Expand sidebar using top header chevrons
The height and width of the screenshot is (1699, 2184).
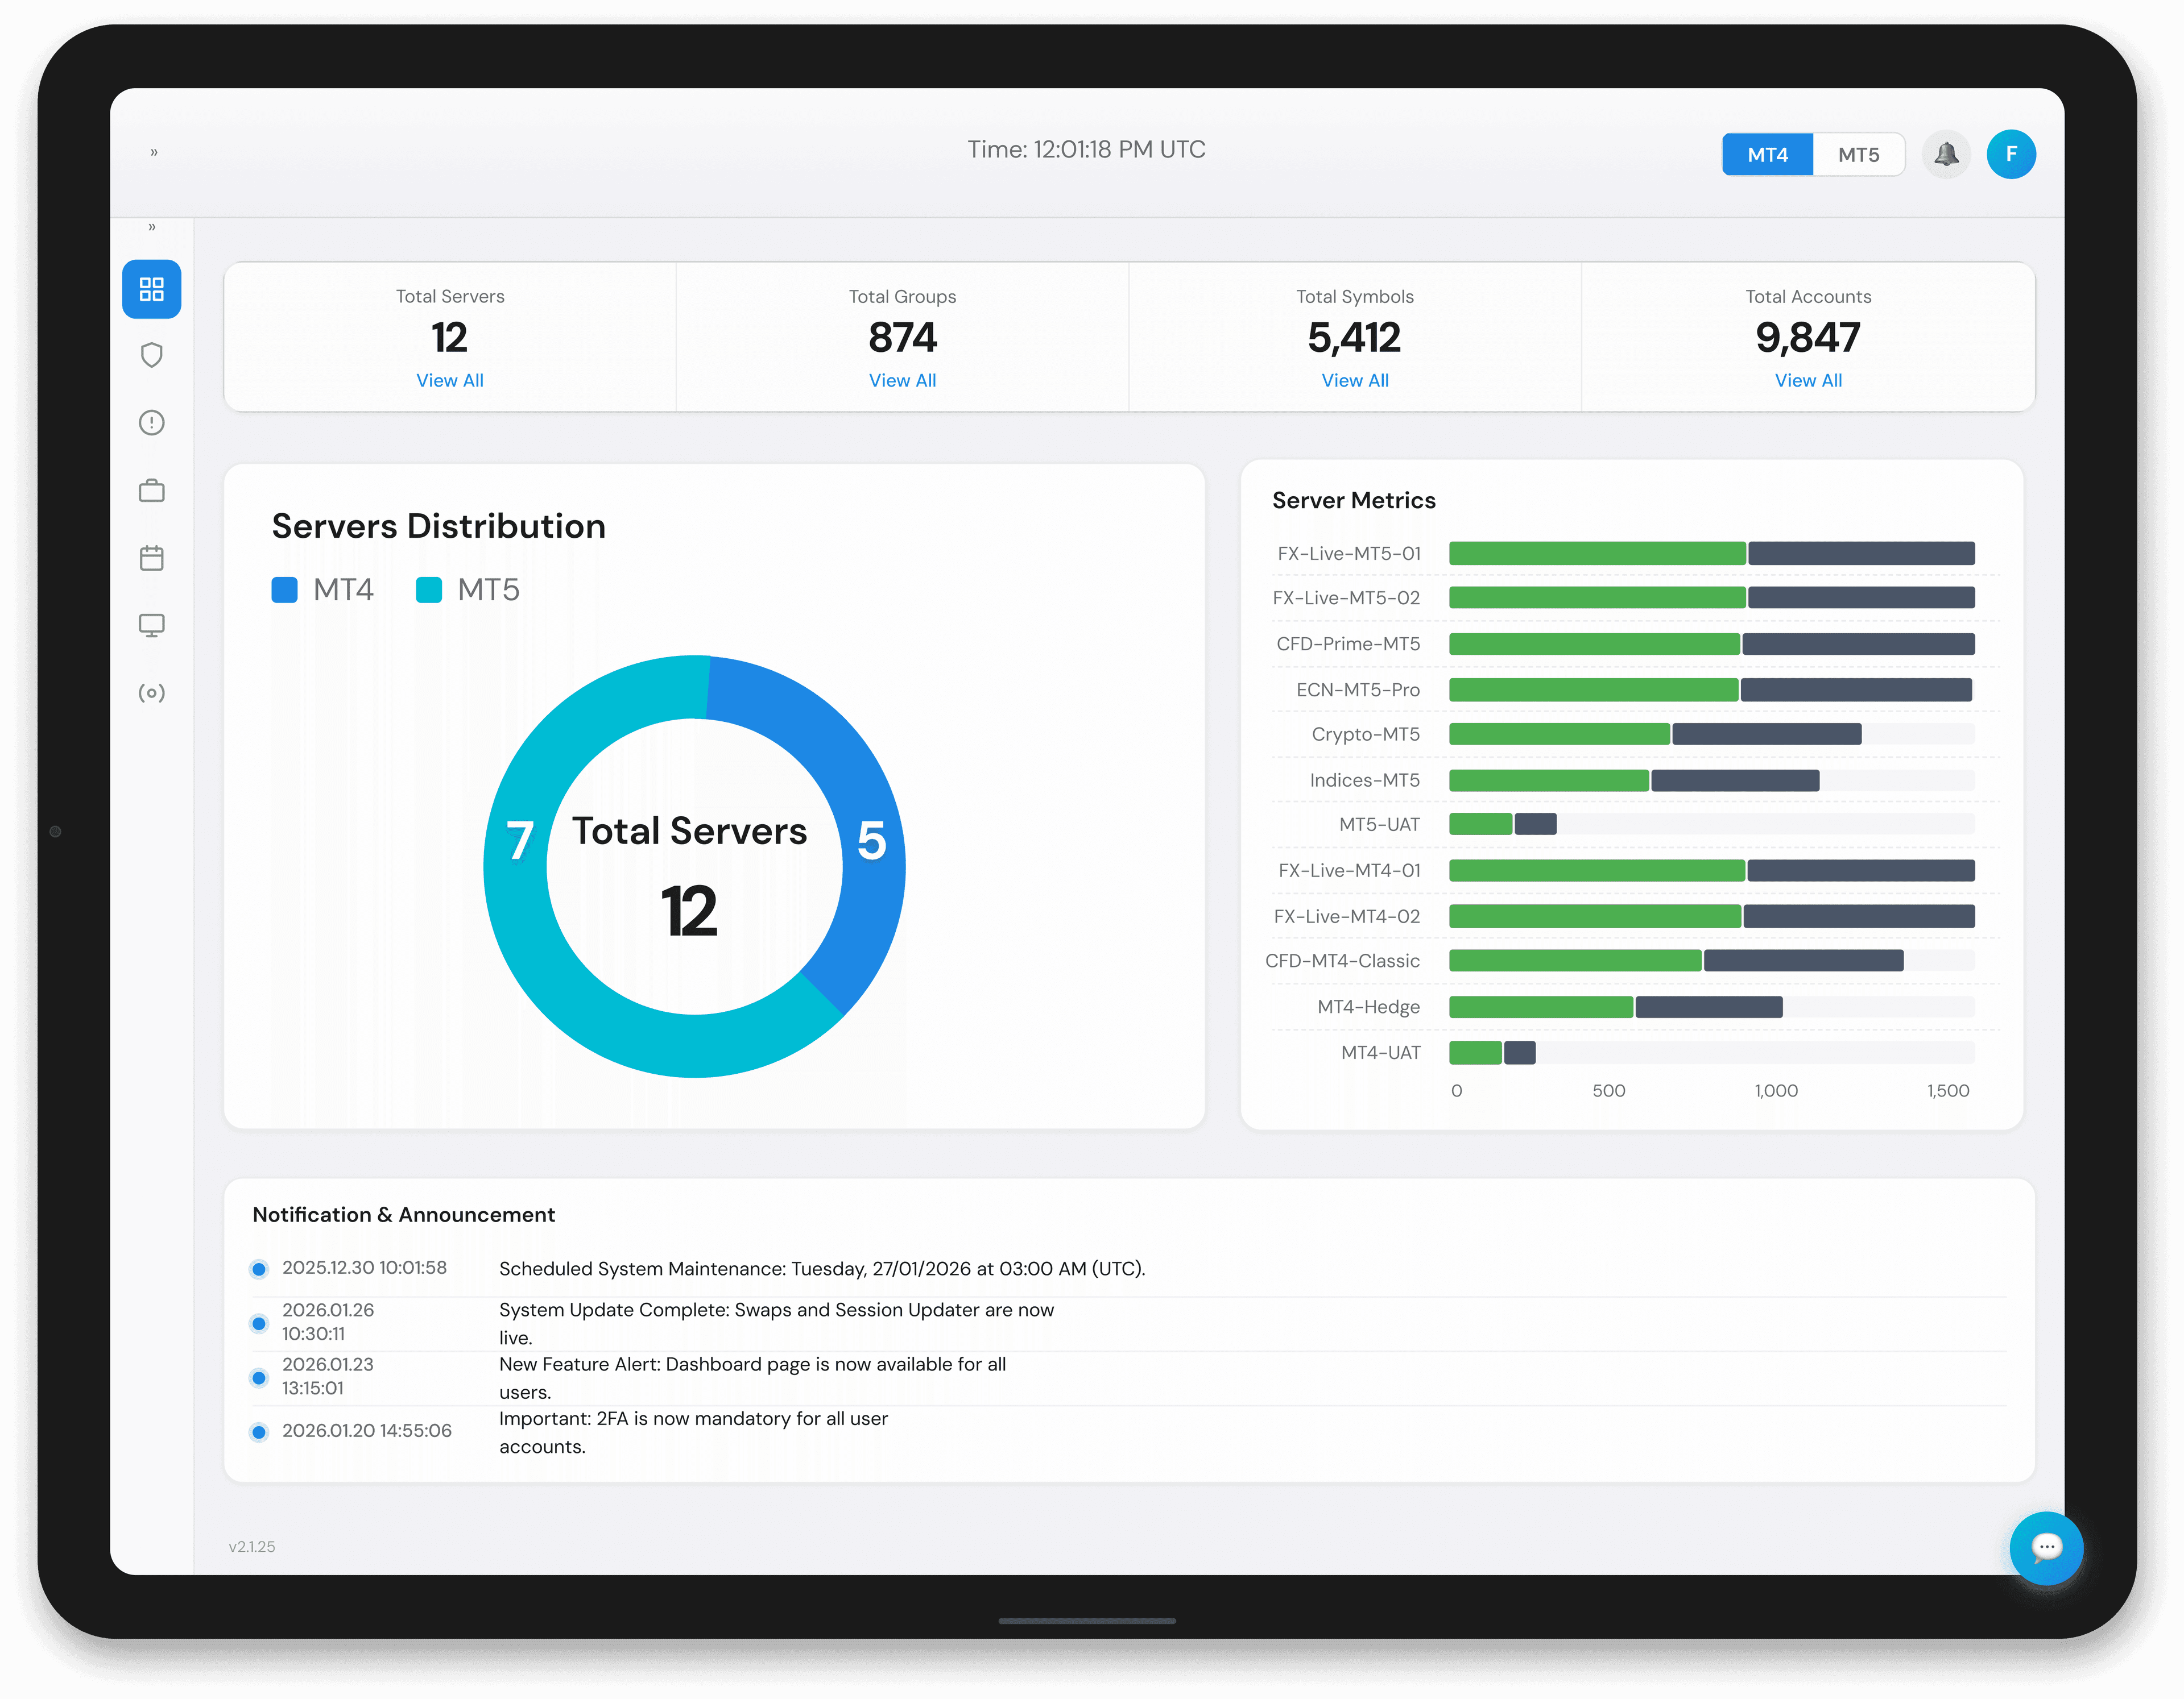pyautogui.click(x=154, y=153)
